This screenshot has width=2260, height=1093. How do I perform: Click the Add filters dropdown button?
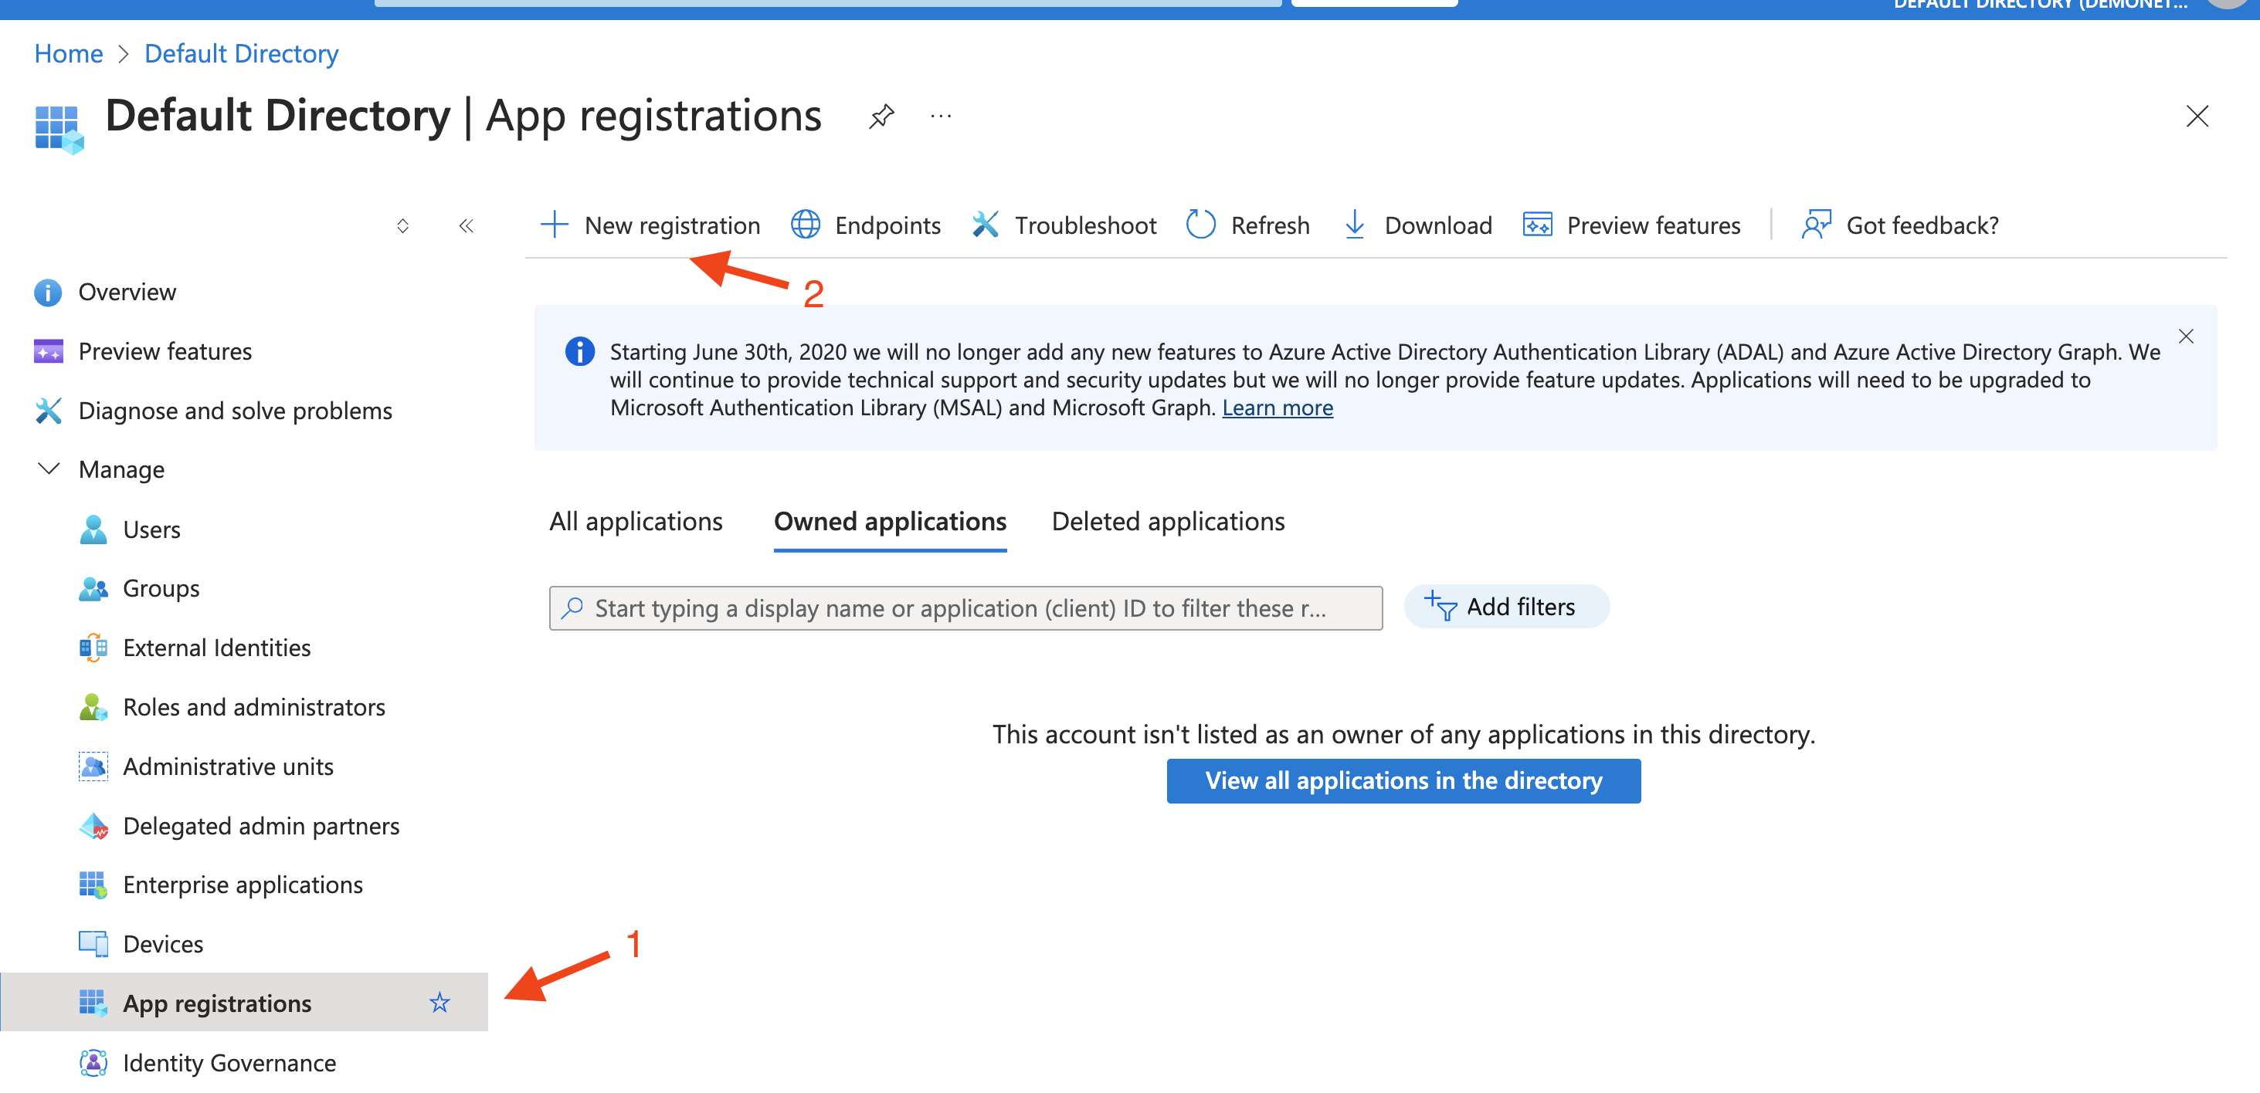(1503, 606)
